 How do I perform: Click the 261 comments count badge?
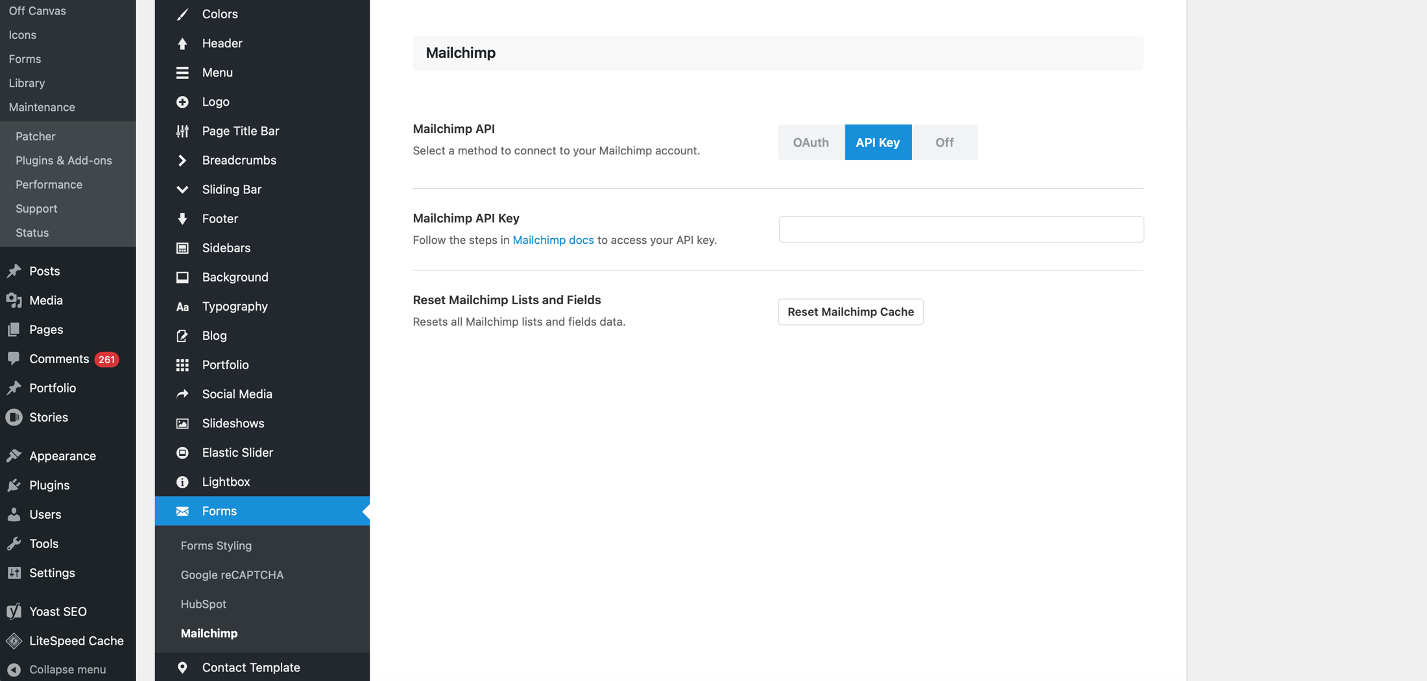click(x=106, y=359)
